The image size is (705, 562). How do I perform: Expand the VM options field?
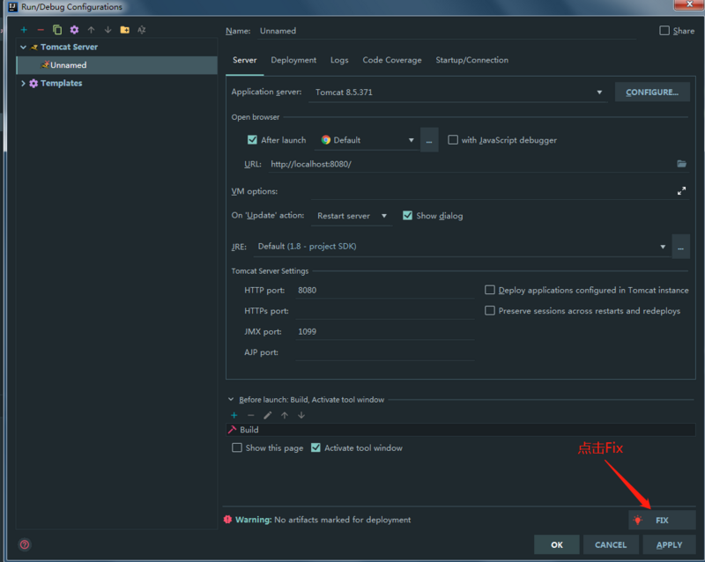pos(681,191)
